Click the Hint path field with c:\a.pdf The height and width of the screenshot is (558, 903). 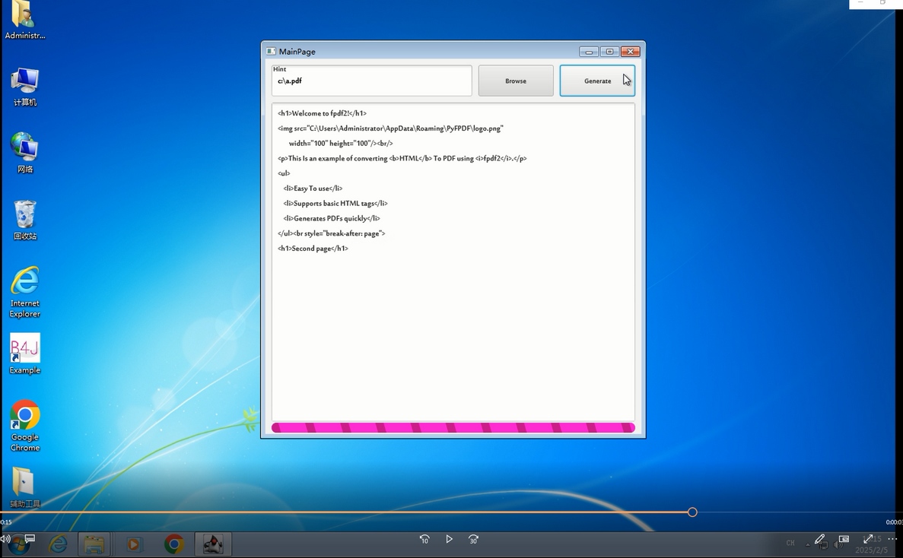click(371, 81)
